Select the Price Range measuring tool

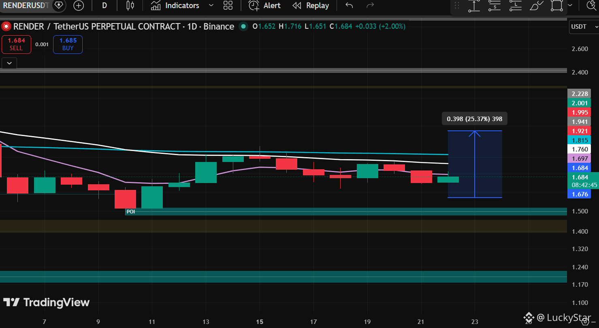pyautogui.click(x=474, y=6)
